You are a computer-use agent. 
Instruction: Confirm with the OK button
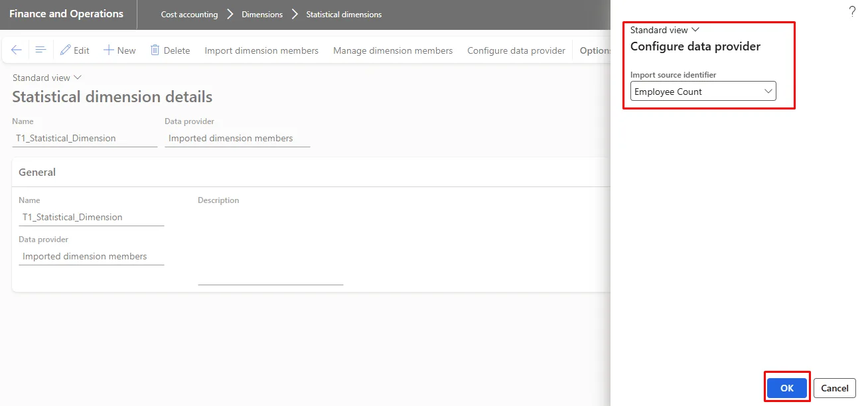[787, 388]
